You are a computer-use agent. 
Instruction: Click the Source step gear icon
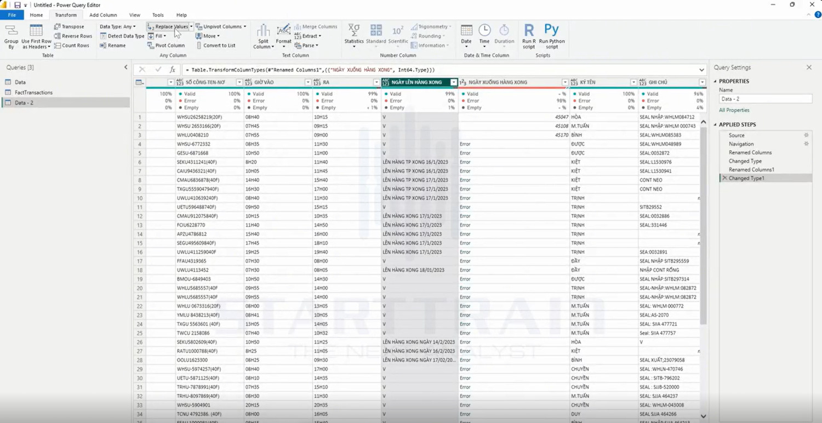pos(806,135)
